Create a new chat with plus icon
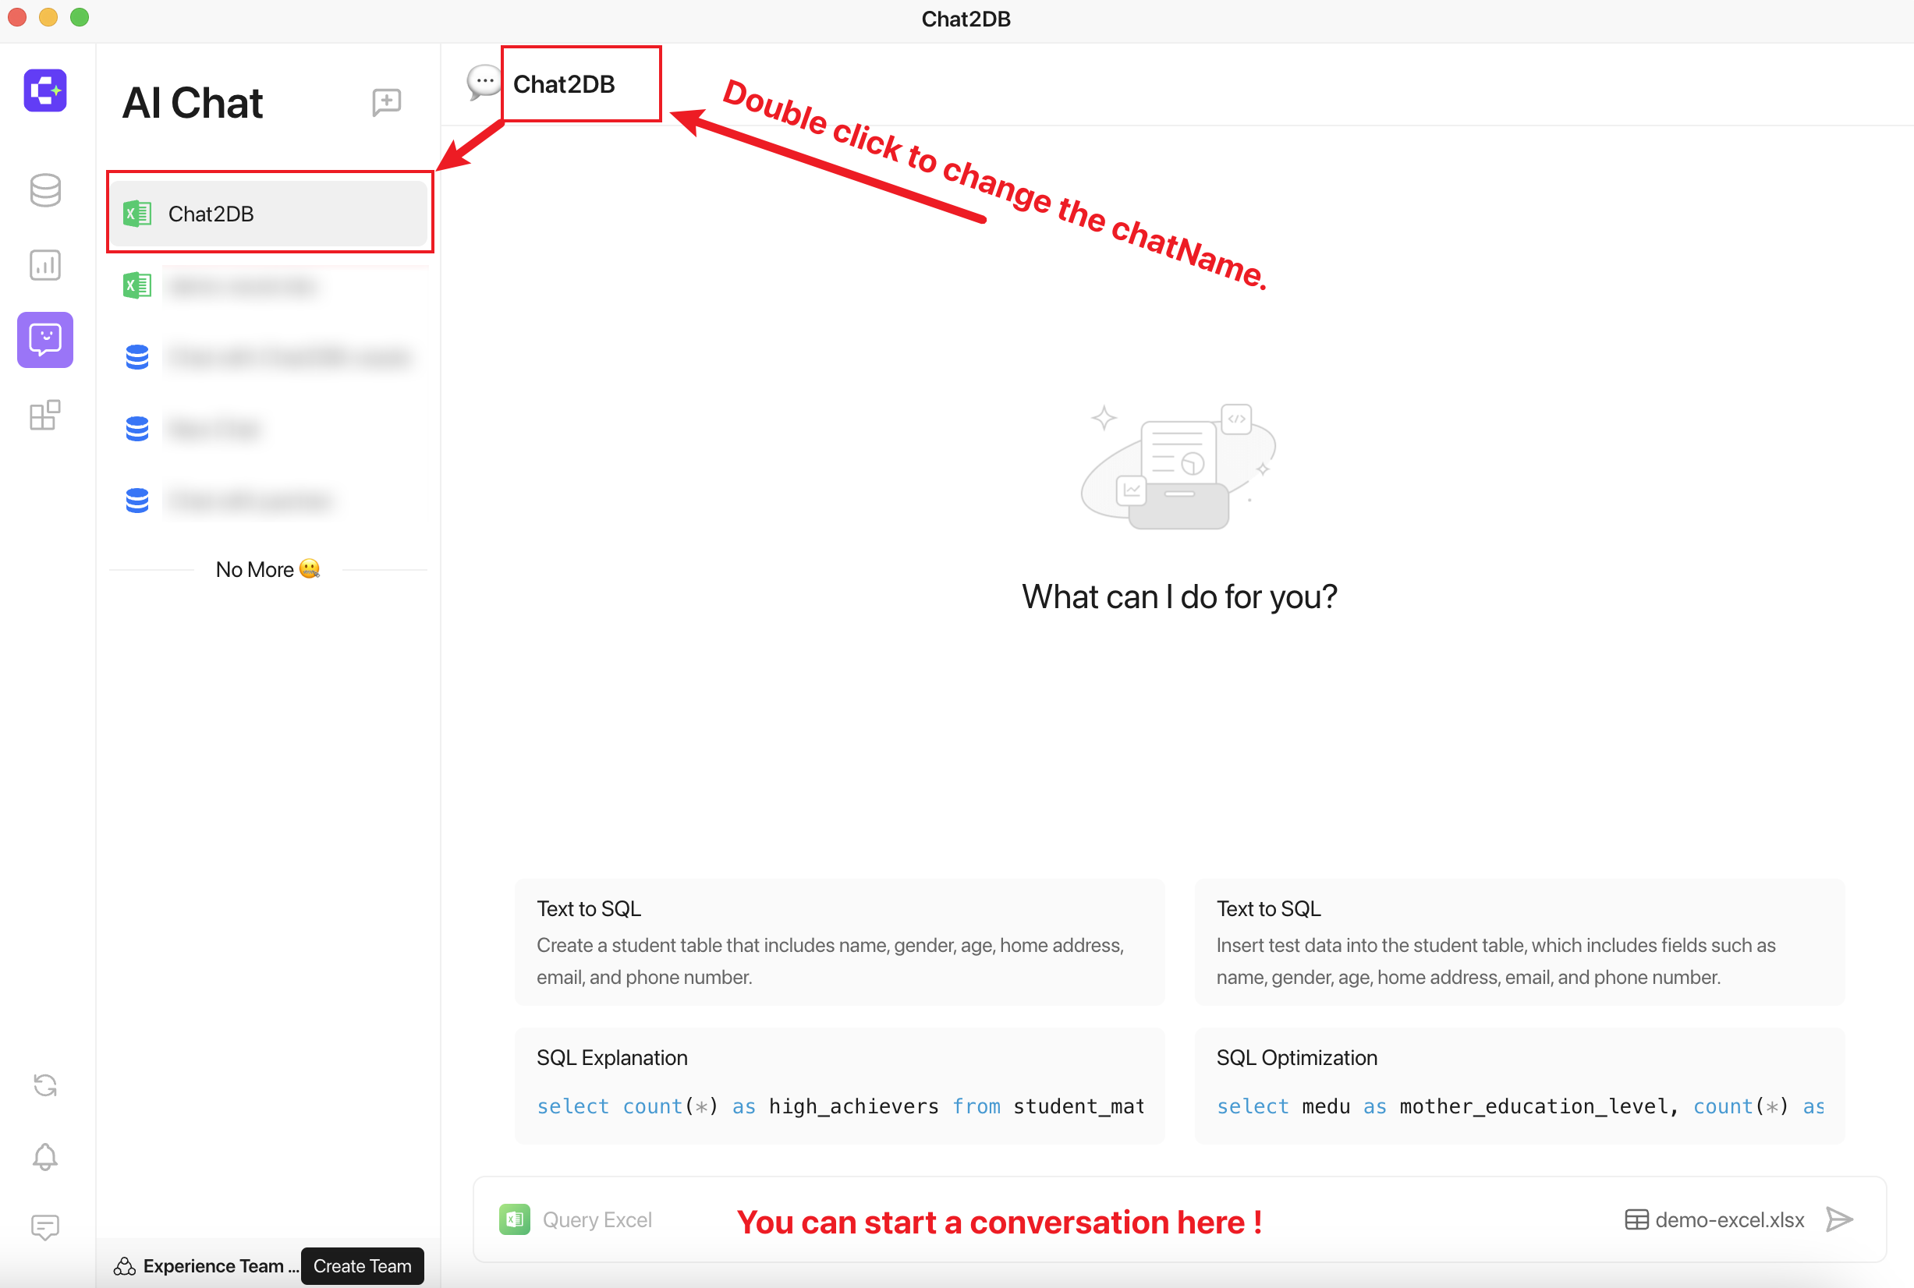The image size is (1914, 1288). point(386,103)
